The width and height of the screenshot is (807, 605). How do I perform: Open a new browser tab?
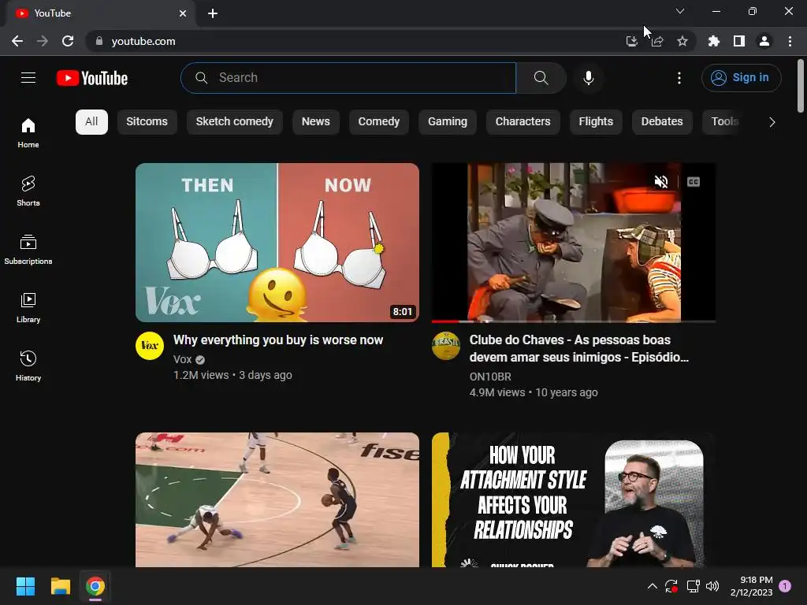[213, 13]
